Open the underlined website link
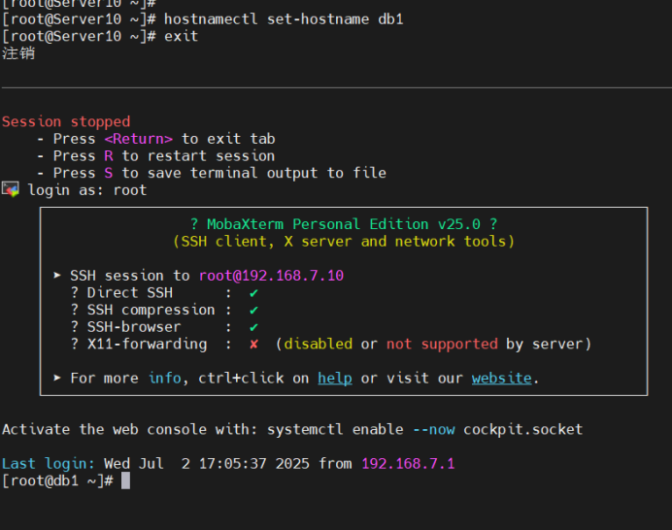 (501, 378)
